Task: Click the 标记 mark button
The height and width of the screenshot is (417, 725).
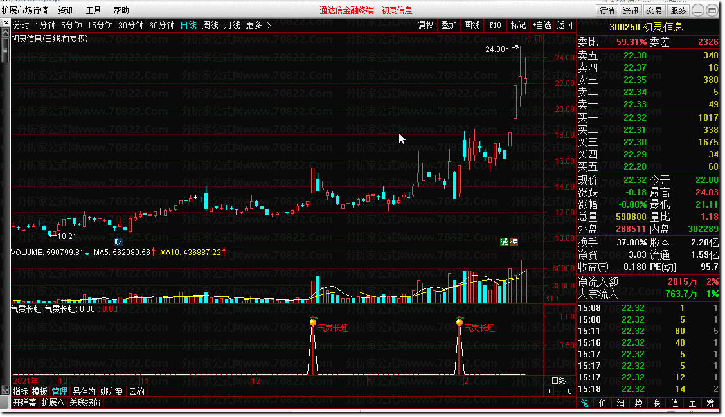Action: point(518,26)
